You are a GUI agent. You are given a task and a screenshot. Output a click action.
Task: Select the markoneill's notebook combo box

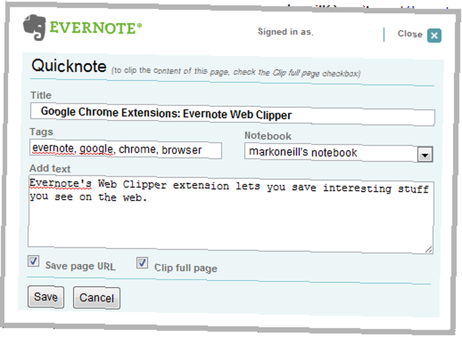[339, 153]
